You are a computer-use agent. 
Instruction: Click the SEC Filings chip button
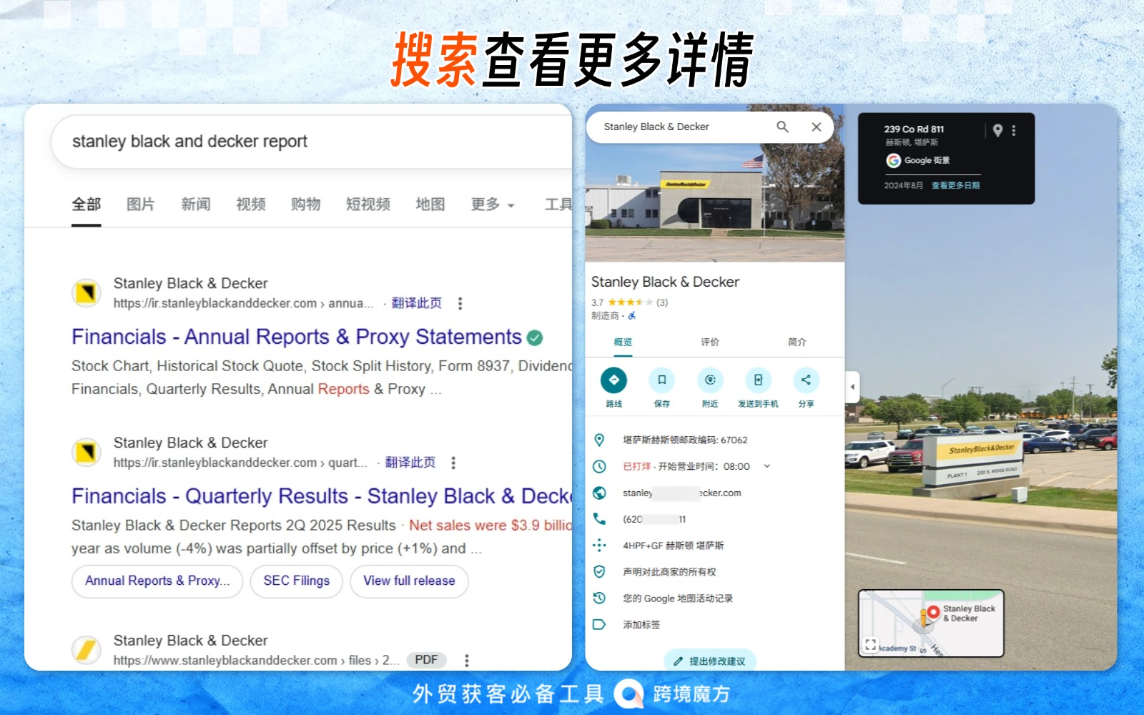coord(296,581)
